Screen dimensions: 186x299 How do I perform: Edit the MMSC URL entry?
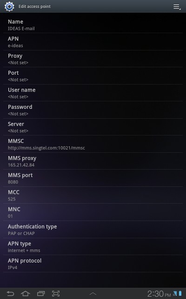point(93,144)
